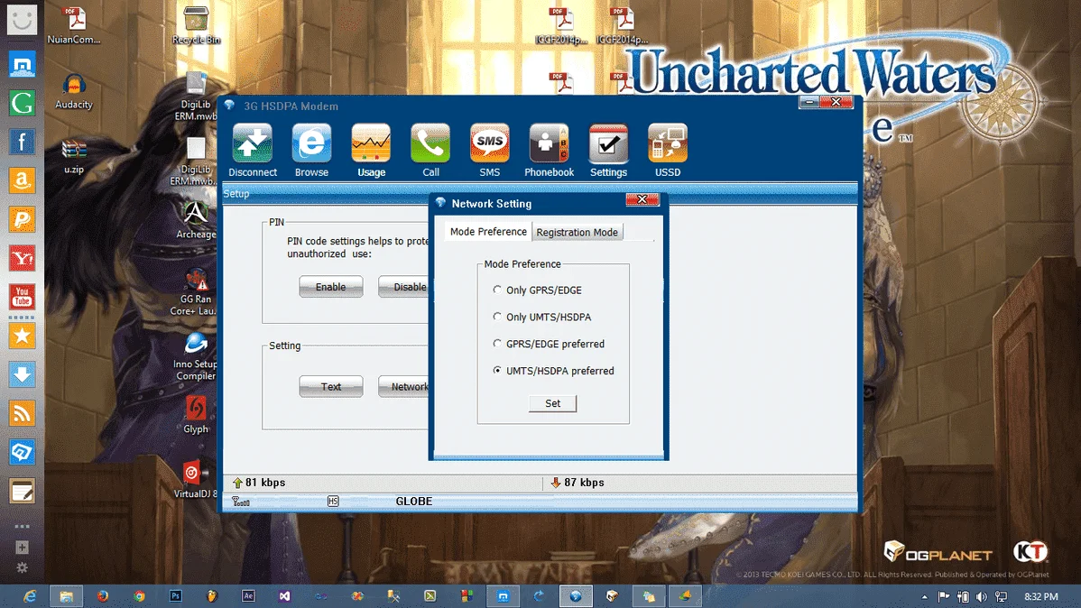
Task: Open the Usage statistics icon
Action: click(x=371, y=143)
